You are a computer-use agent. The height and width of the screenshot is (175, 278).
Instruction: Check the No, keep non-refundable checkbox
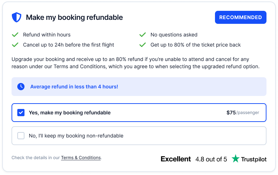21,136
